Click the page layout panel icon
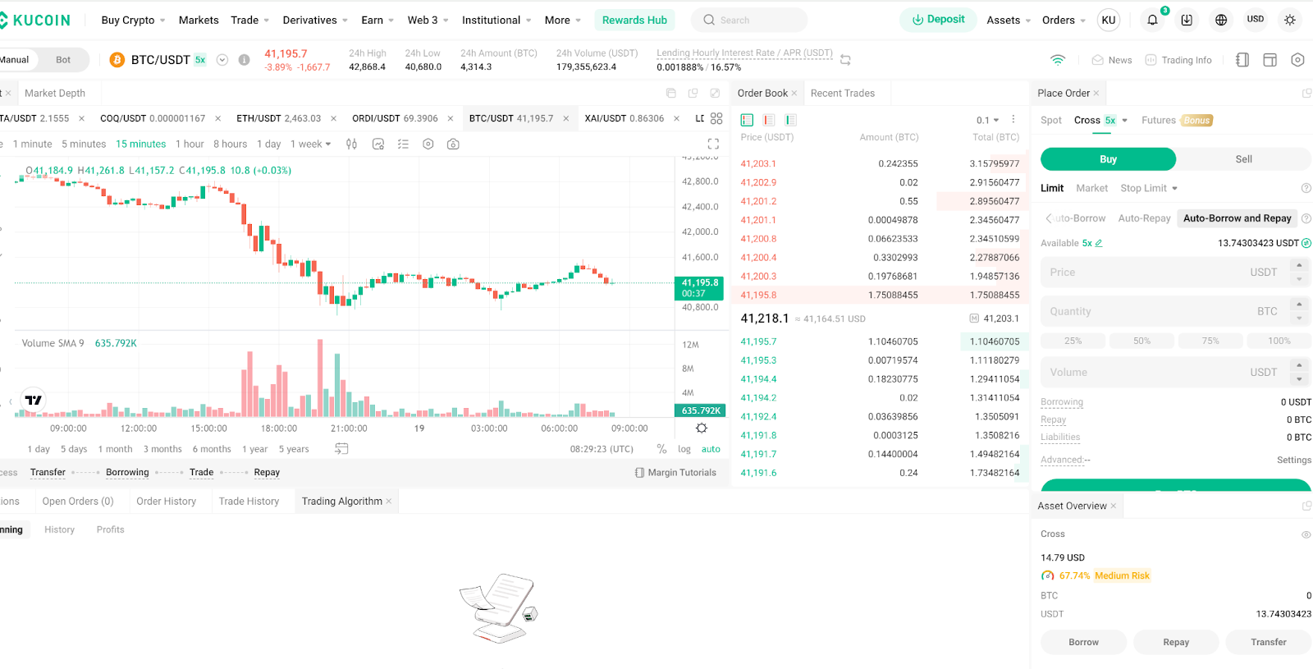 (1270, 60)
